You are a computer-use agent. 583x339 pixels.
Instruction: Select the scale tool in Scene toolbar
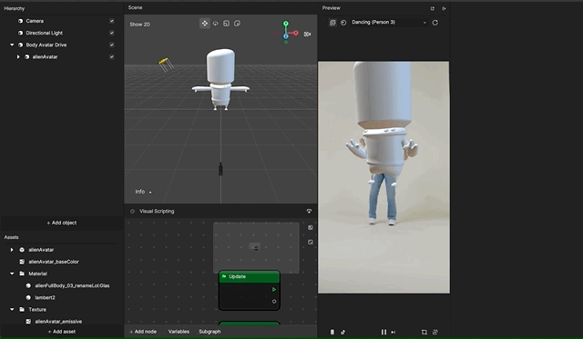(x=226, y=24)
